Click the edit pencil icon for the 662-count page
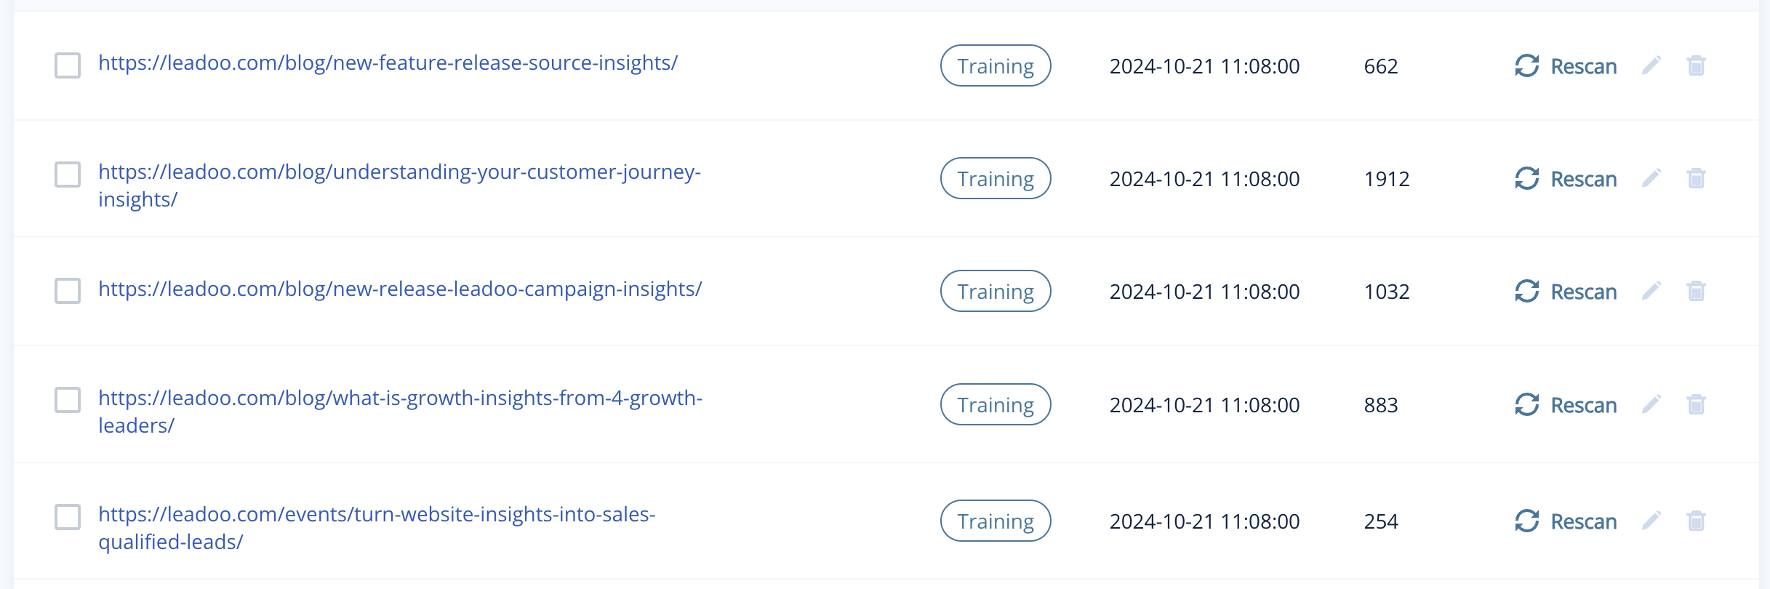This screenshot has width=1770, height=589. tap(1651, 65)
